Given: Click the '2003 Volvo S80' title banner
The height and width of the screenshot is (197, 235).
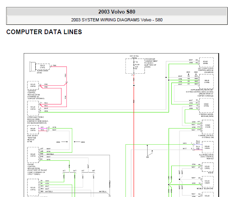Looking at the screenshot, I should coord(117,12).
